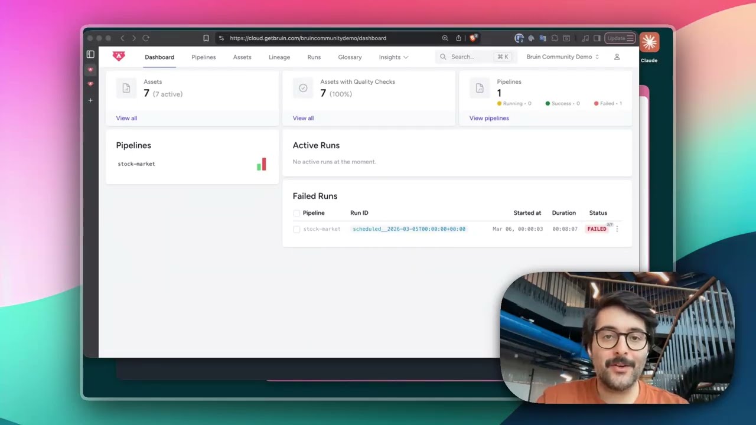Click the Mar 06, 00:00:03 start time

[x=517, y=229]
